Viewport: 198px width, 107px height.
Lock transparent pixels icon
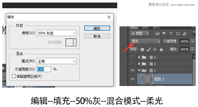pyautogui.click(x=142, y=49)
